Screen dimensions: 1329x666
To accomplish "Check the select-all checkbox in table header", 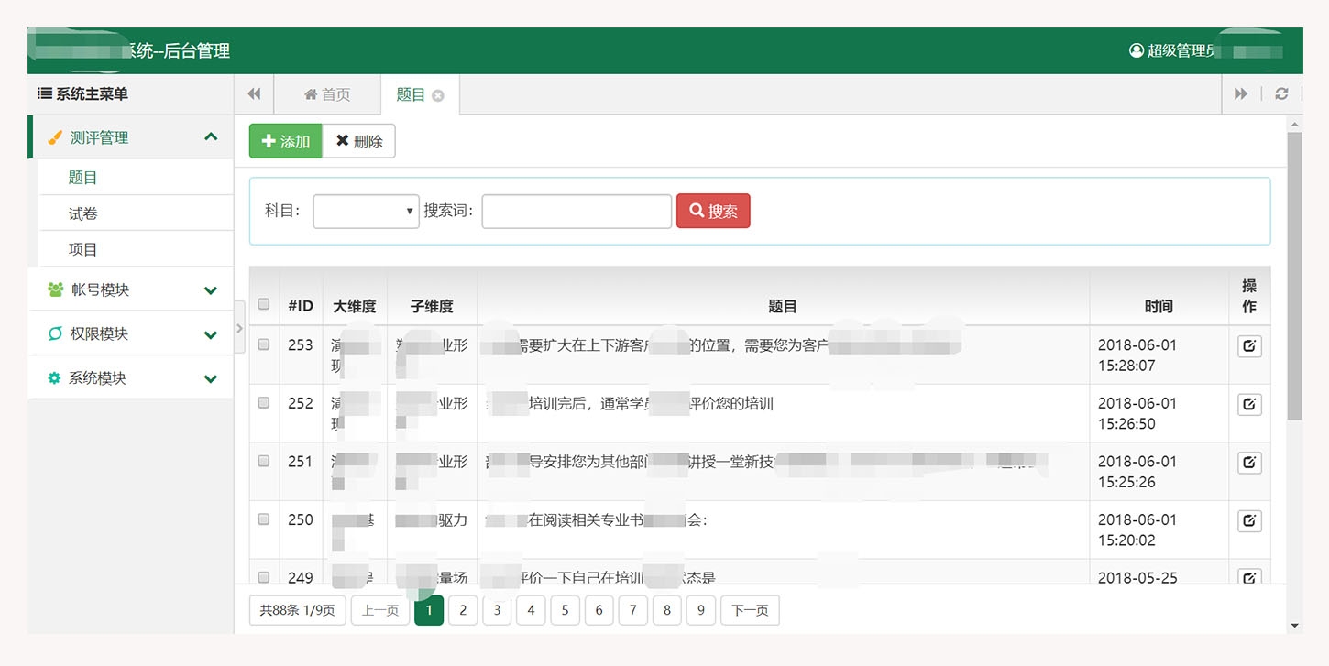I will [264, 304].
